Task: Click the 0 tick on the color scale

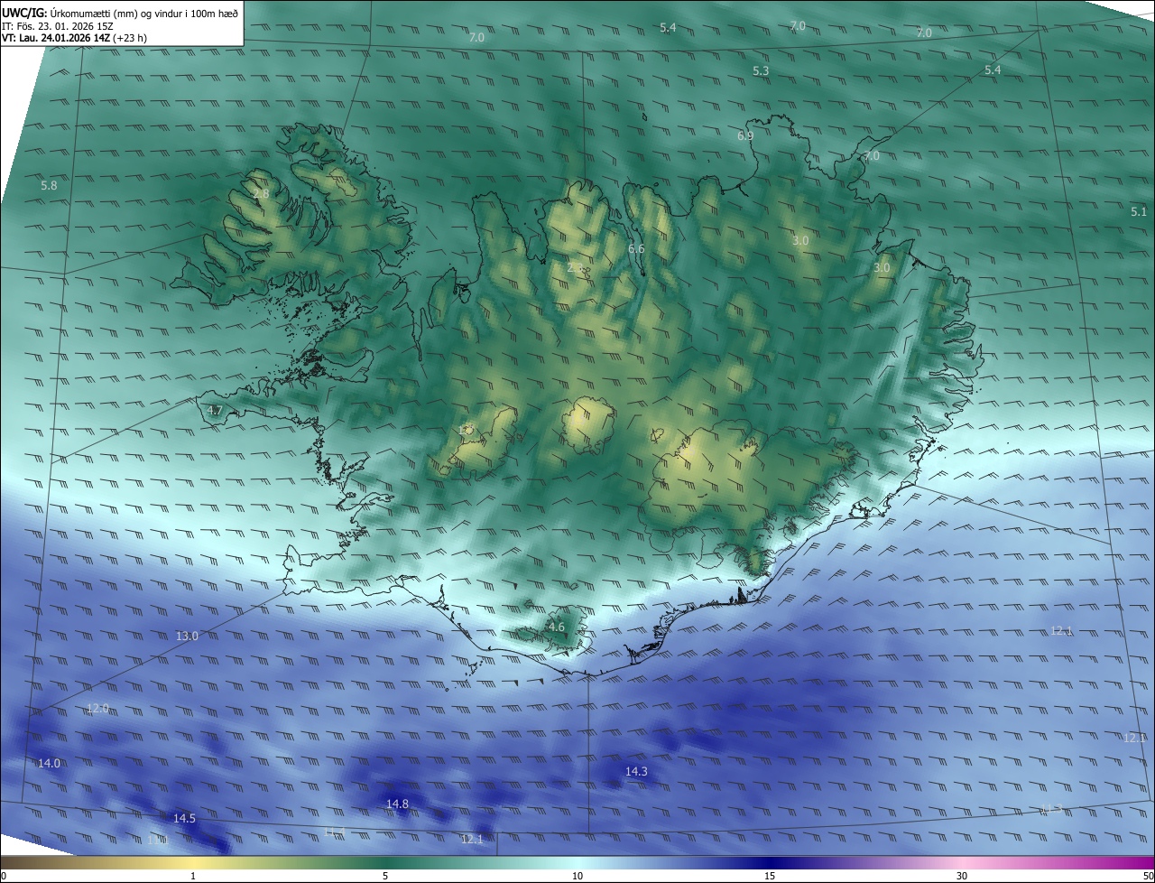Action: click(4, 876)
